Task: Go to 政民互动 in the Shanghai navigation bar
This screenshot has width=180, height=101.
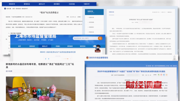Action: click(83, 46)
